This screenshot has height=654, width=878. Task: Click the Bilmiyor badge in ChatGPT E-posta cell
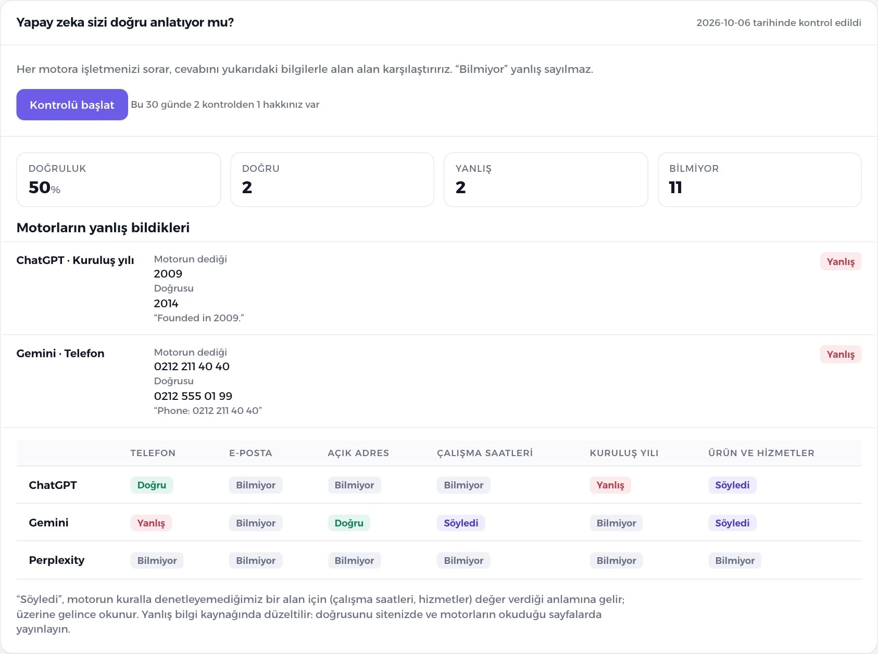point(256,485)
